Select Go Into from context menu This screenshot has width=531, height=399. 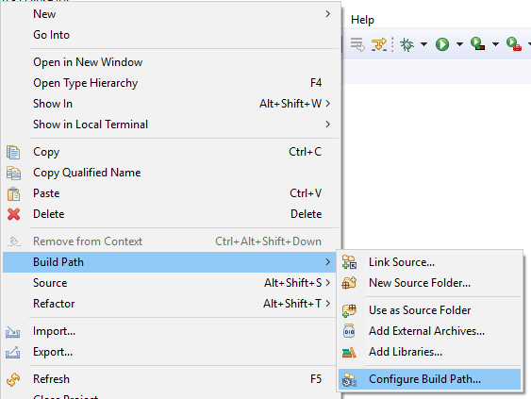click(x=172, y=35)
